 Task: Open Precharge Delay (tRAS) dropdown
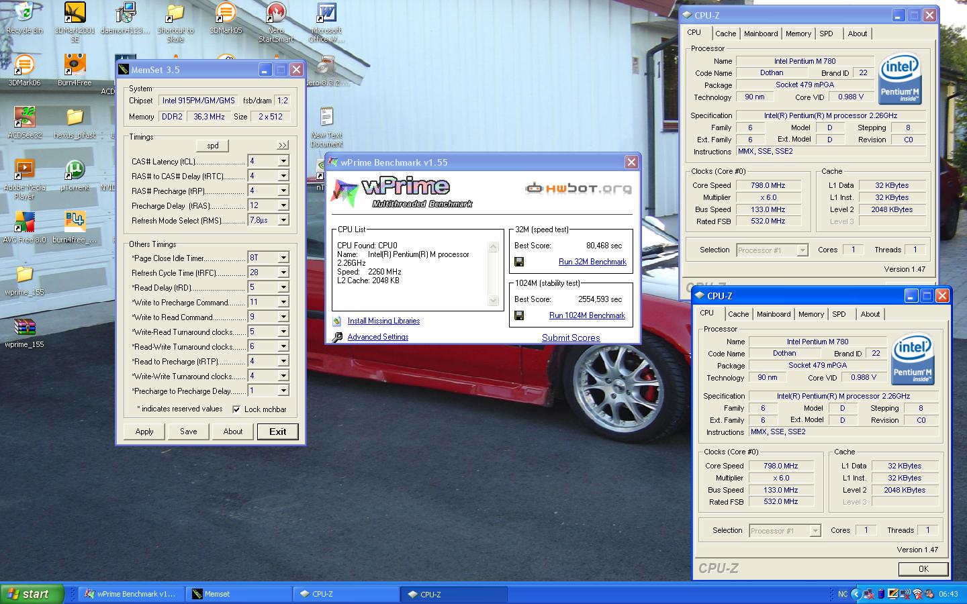[283, 205]
